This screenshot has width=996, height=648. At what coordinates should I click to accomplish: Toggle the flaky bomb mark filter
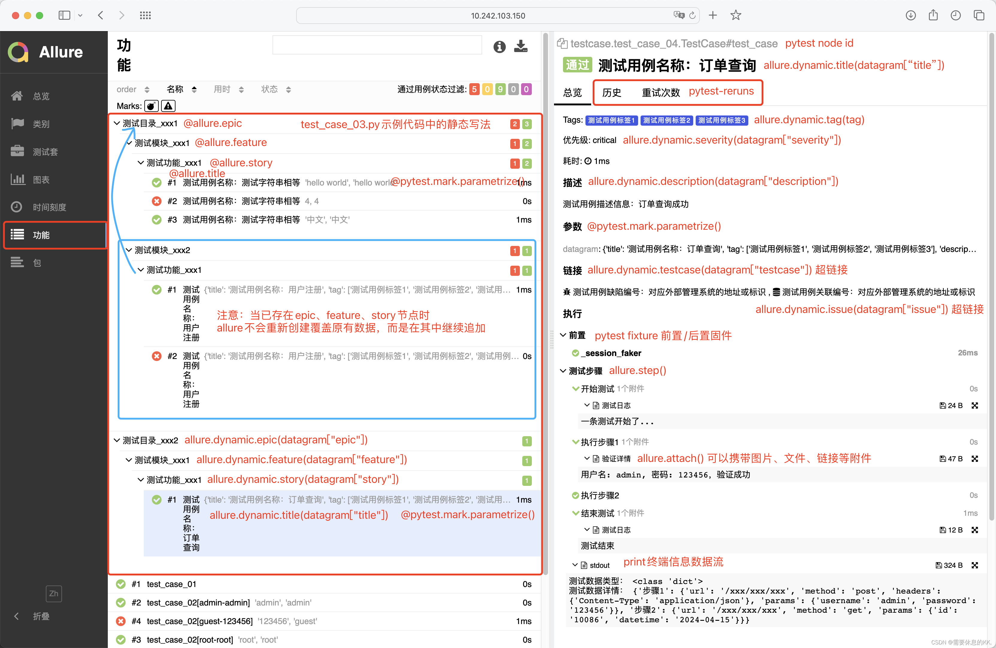[152, 106]
